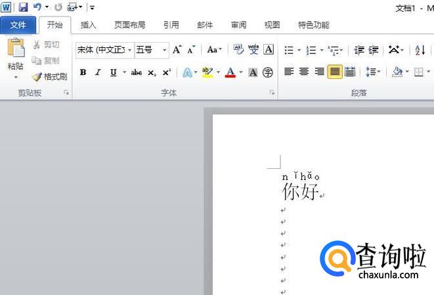
Task: Shrink font size with small A icon
Action: pyautogui.click(x=191, y=49)
